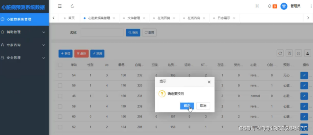Image resolution: width=313 pixels, height=135 pixels.
Task: Expand the 安全管理 sidebar menu
Action: [x=24, y=58]
